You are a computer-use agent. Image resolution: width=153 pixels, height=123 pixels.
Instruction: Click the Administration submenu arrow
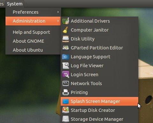click(58, 21)
